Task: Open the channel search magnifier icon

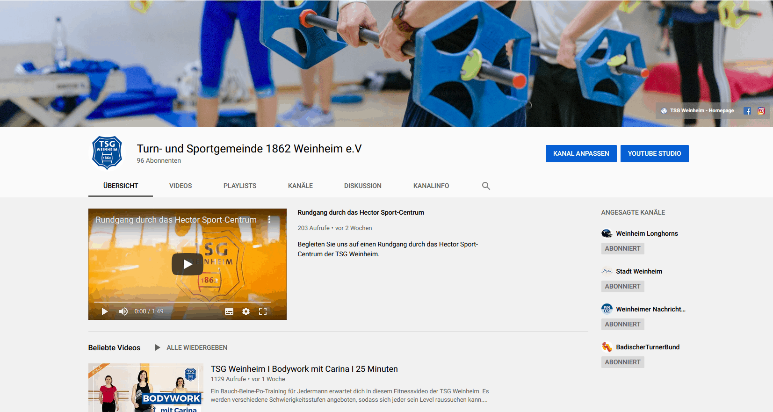Action: point(486,186)
